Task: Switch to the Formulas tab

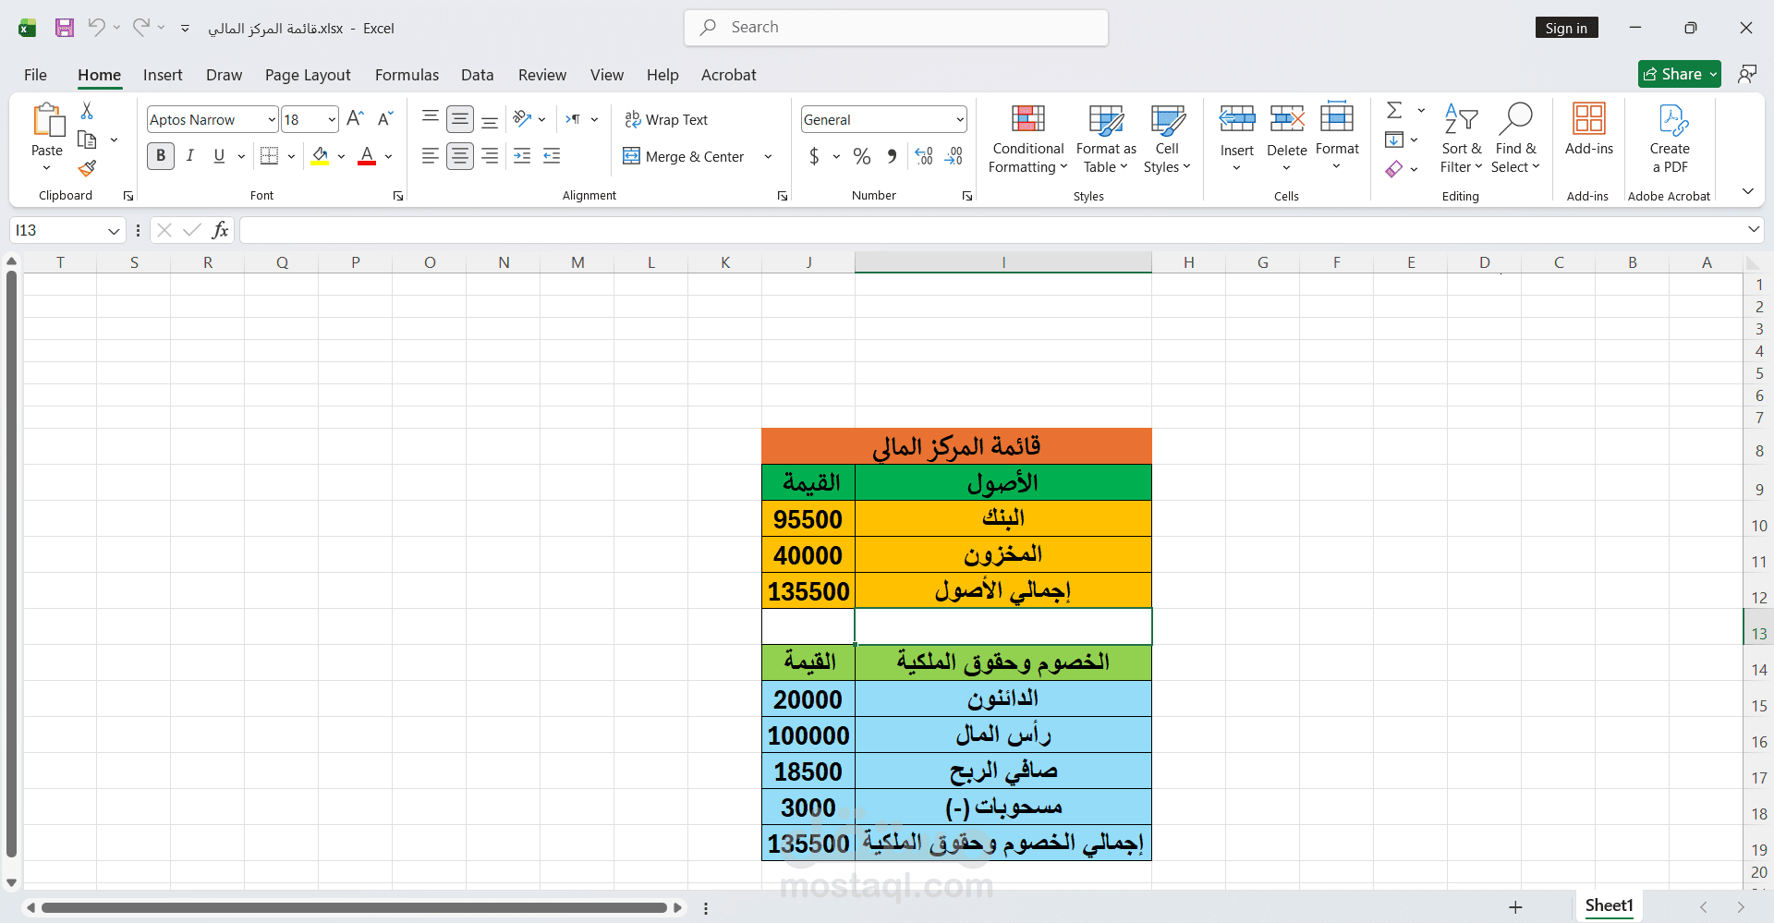Action: [407, 75]
